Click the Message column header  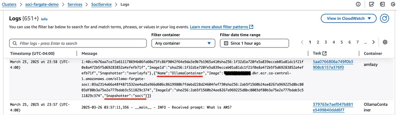(x=89, y=53)
